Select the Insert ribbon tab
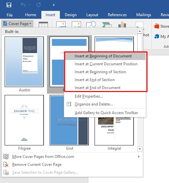Screen dimensions: 169x183 click(x=51, y=15)
